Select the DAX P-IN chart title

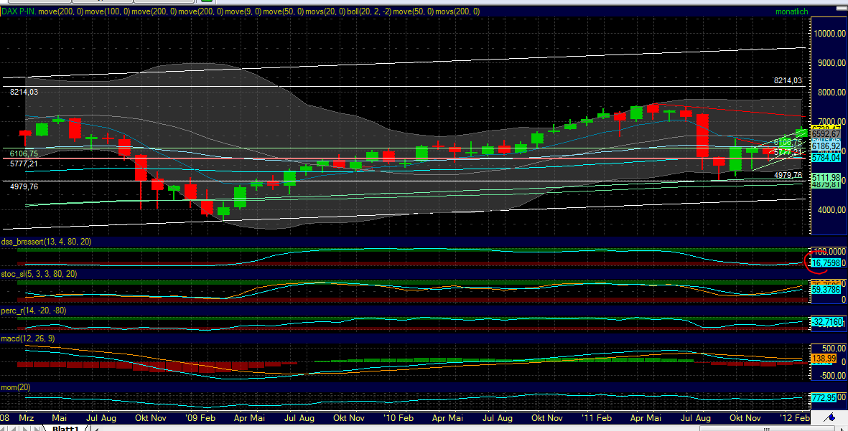(18, 11)
